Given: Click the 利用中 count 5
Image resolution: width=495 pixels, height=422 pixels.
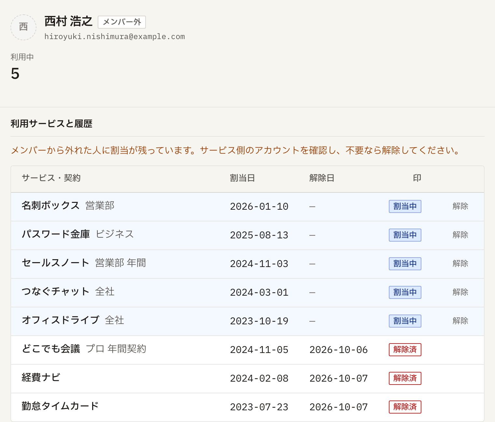Looking at the screenshot, I should (x=15, y=74).
